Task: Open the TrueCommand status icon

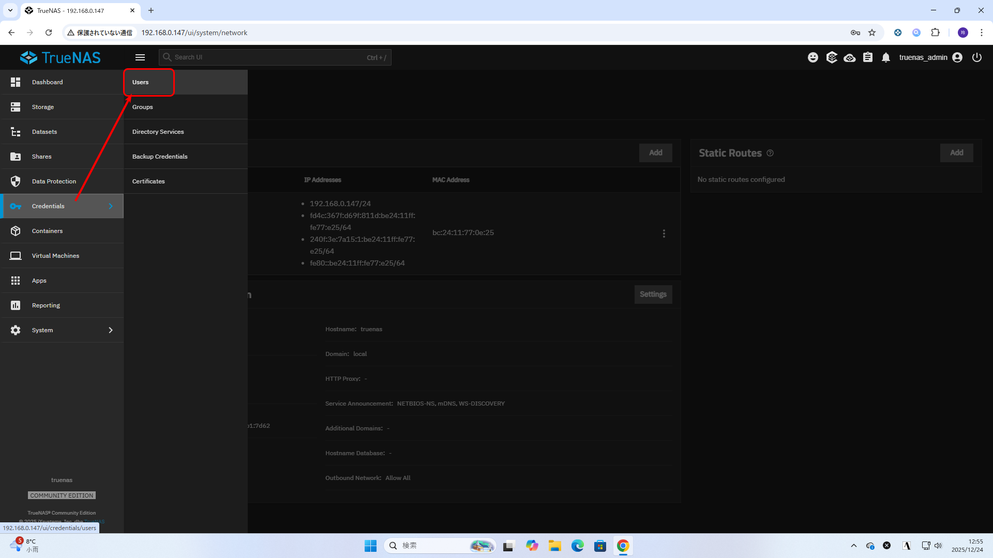Action: 832,57
